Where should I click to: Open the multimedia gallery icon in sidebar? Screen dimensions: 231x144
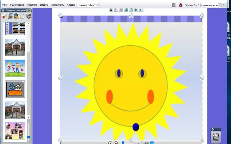click(11, 16)
